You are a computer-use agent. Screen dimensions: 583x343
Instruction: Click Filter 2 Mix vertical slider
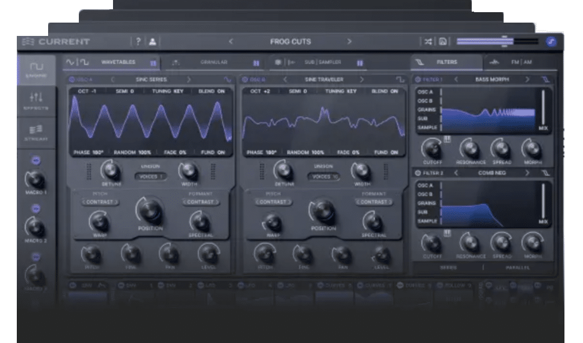click(543, 201)
